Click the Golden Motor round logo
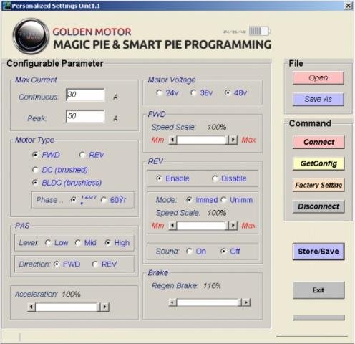 point(31,37)
